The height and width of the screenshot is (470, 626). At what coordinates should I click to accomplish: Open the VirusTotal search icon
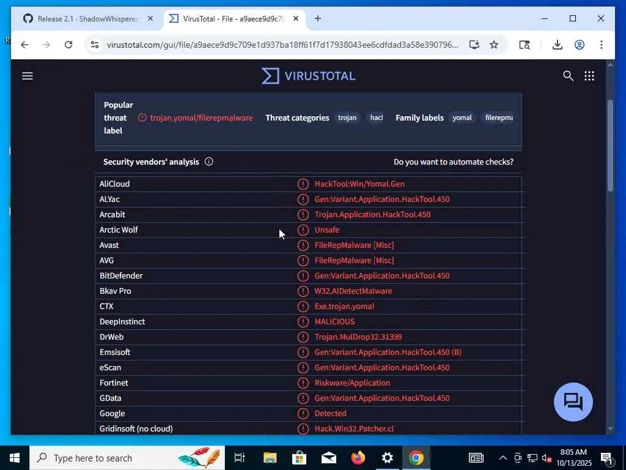pos(568,76)
